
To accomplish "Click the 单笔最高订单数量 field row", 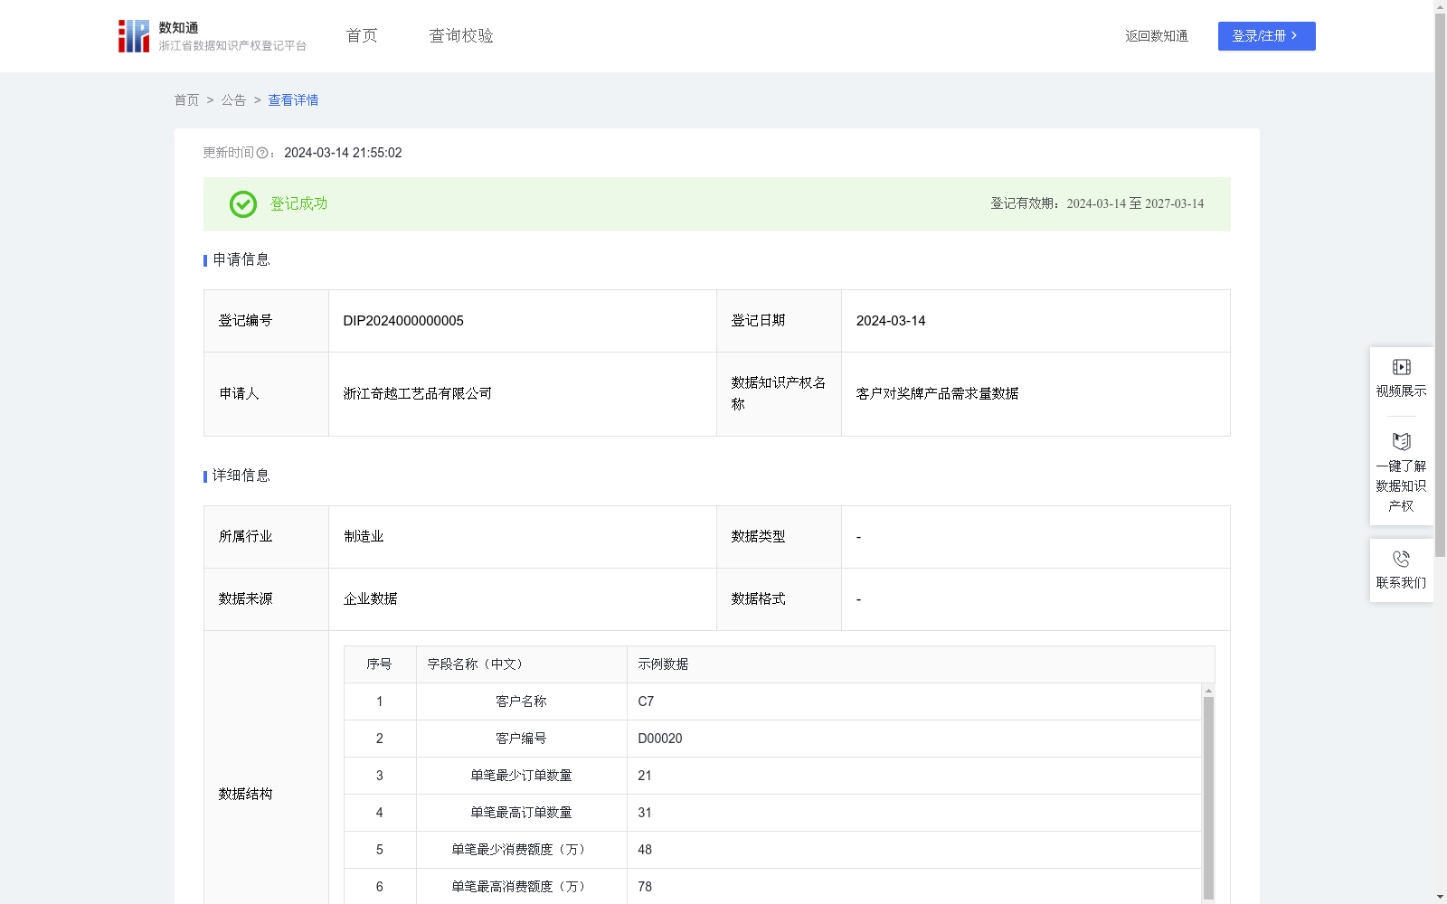I will (772, 813).
